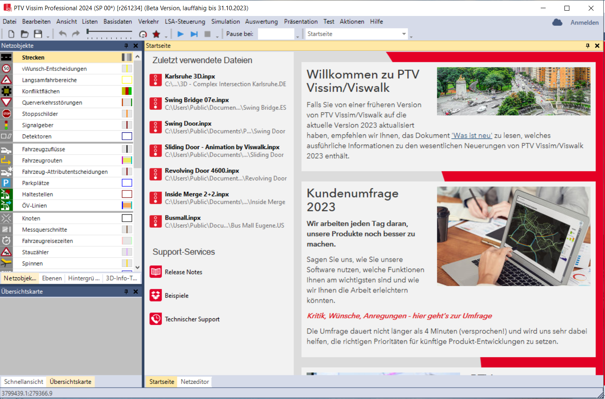This screenshot has width=605, height=399.
Task: Select the Strecken network object icon
Action: coord(7,57)
